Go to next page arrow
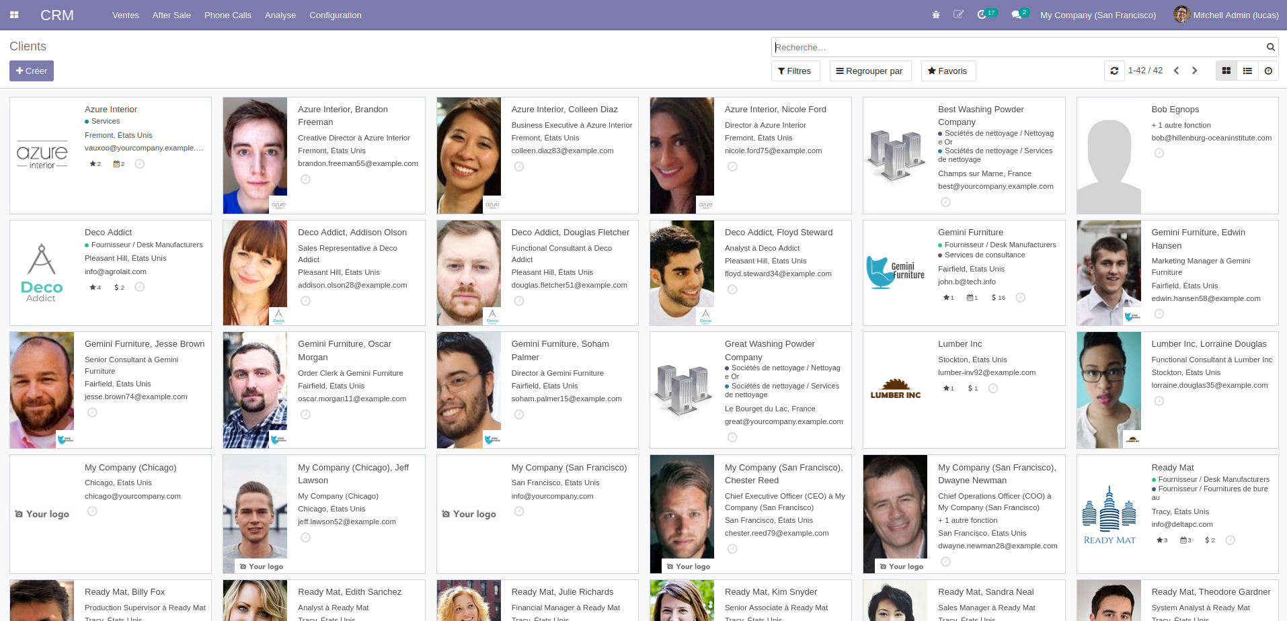This screenshot has height=621, width=1287. coord(1195,71)
